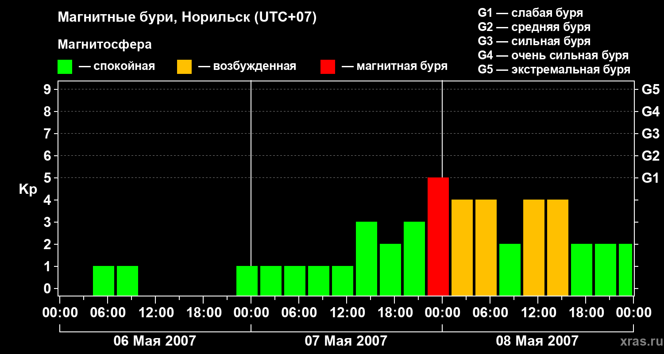Click the 'G3' label on right axis
Viewport: 664px width, 354px height.
[651, 134]
